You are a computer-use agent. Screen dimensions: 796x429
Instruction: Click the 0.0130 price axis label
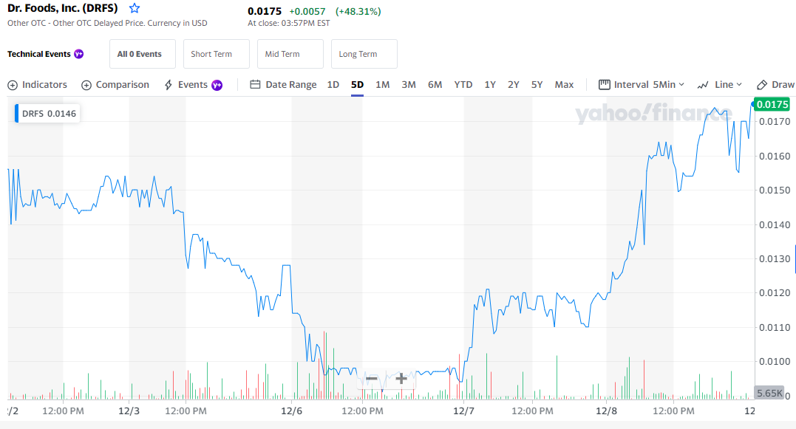click(775, 258)
